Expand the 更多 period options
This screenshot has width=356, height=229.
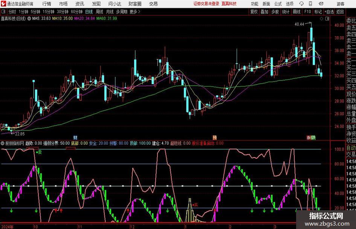135,12
